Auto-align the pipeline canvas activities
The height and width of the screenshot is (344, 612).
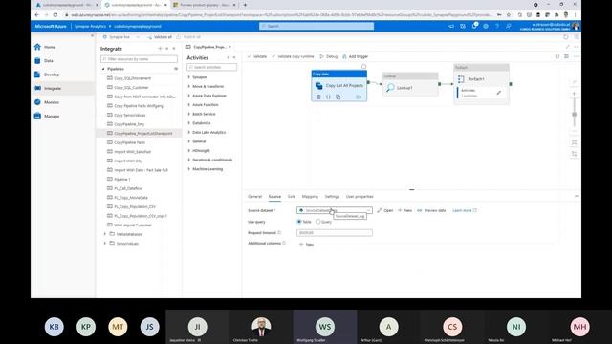click(574, 154)
